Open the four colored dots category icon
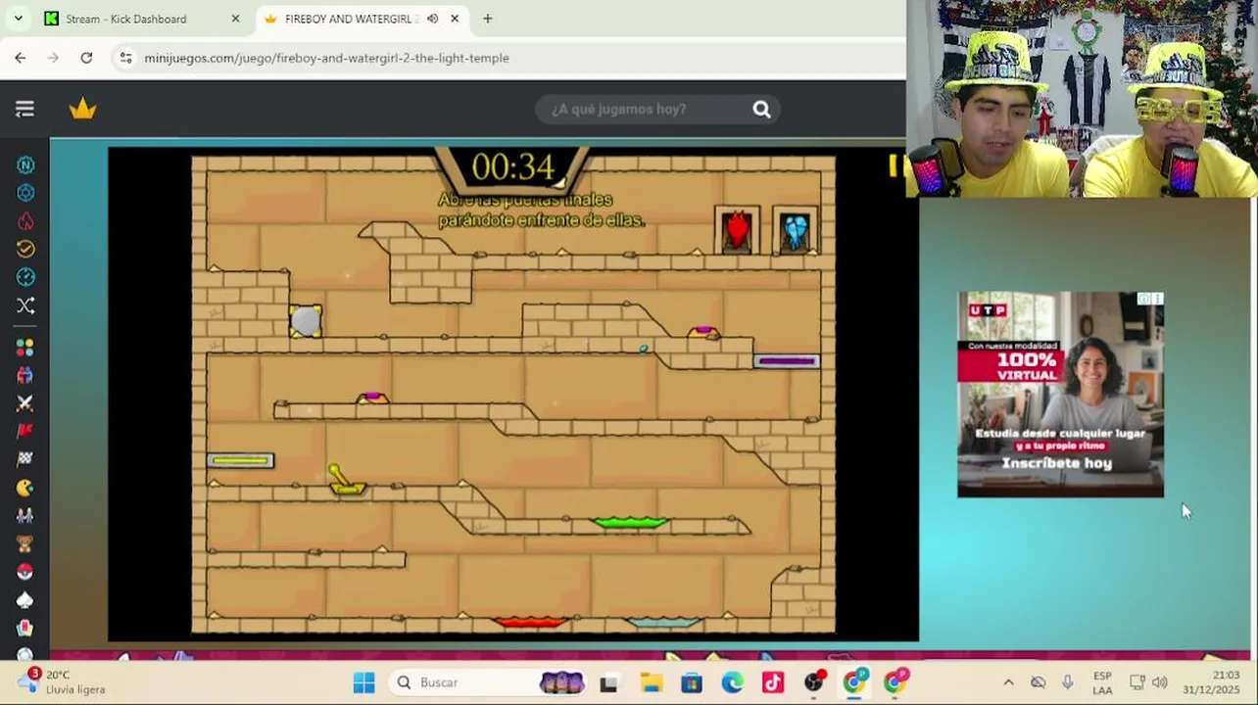This screenshot has height=705, width=1258. click(25, 348)
